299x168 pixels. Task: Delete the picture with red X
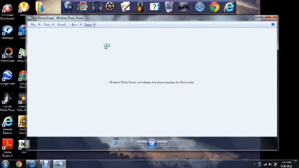coord(190,143)
